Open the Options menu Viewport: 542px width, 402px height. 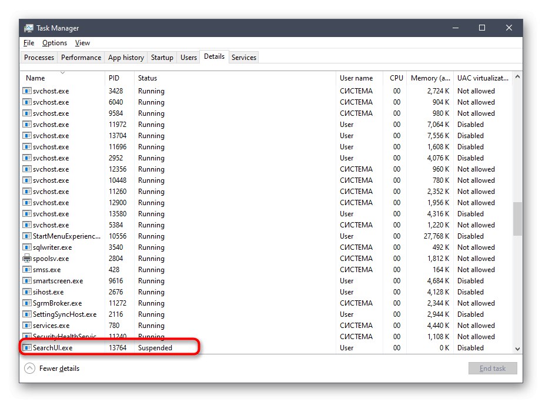click(x=55, y=43)
